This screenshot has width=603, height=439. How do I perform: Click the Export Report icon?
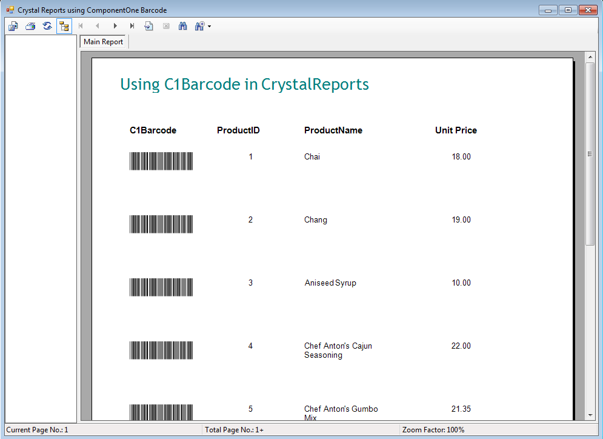click(x=13, y=26)
